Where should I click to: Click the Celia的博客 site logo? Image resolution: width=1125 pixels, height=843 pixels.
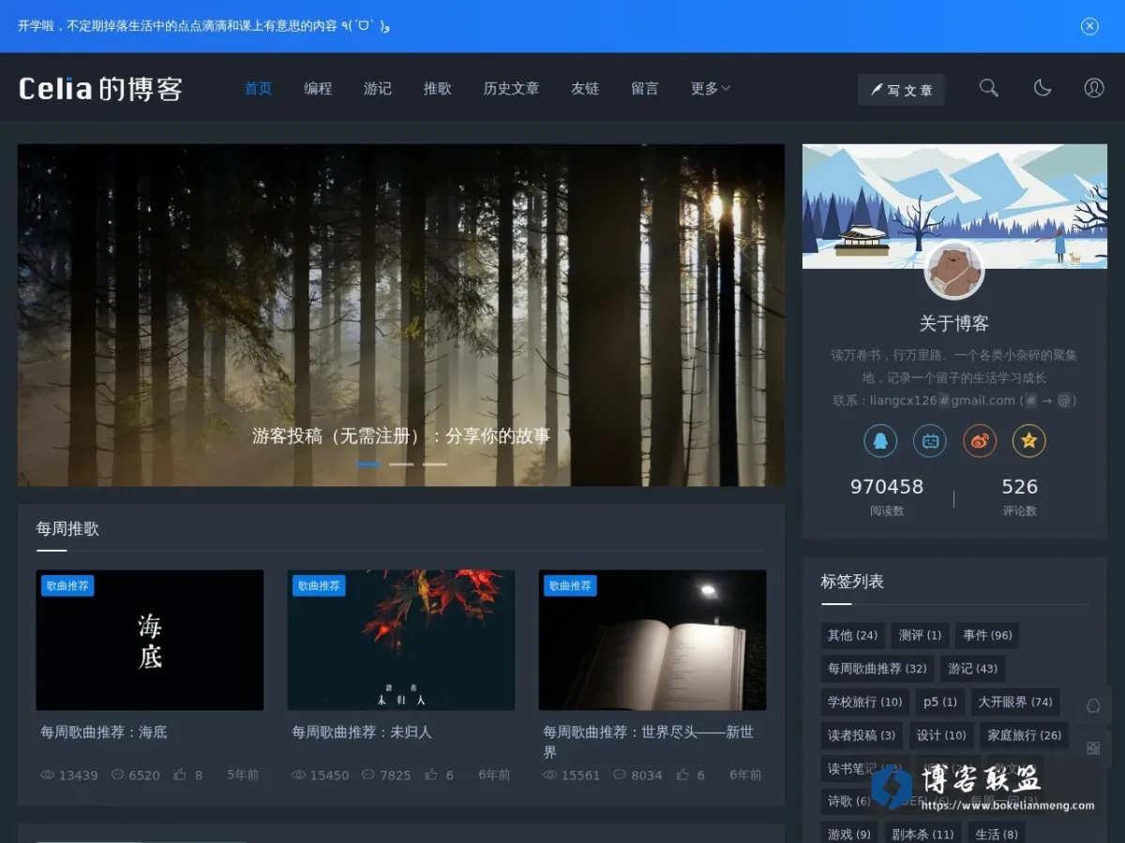click(x=100, y=89)
